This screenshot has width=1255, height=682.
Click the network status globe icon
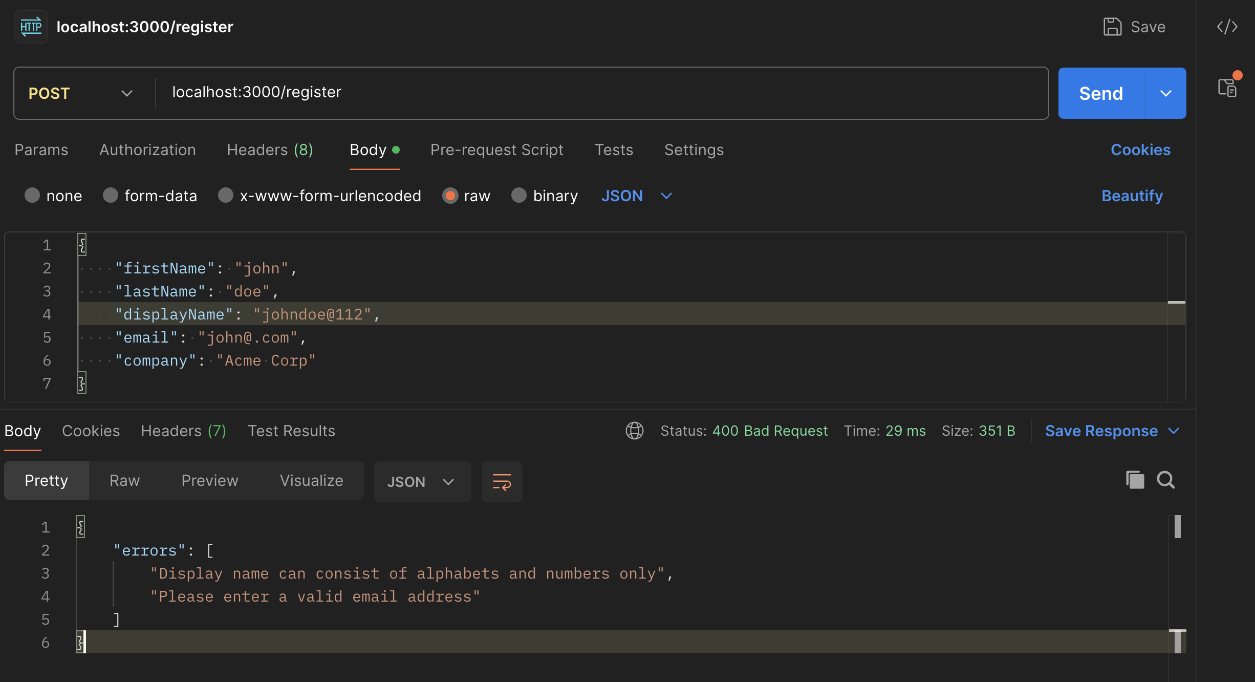634,431
